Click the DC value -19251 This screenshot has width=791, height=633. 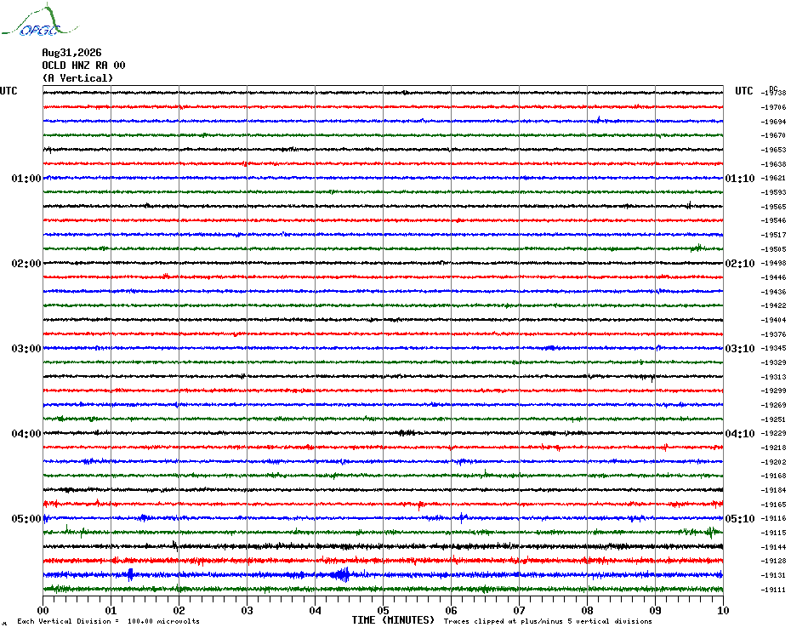click(x=773, y=419)
